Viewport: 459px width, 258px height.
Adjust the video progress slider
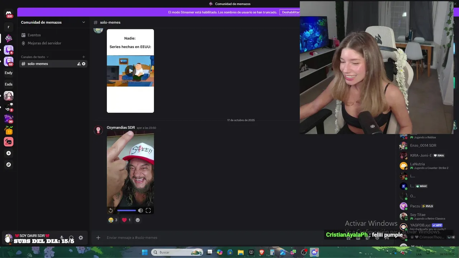[x=127, y=210]
